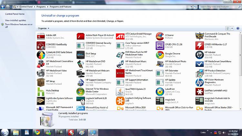Click the Internet TV for Windows Media Center icon

[x=81, y=92]
